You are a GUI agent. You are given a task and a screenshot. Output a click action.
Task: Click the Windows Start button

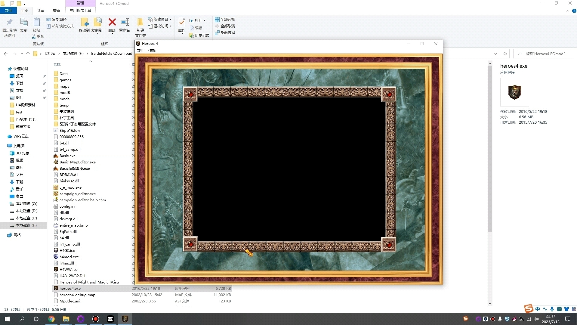coord(7,319)
